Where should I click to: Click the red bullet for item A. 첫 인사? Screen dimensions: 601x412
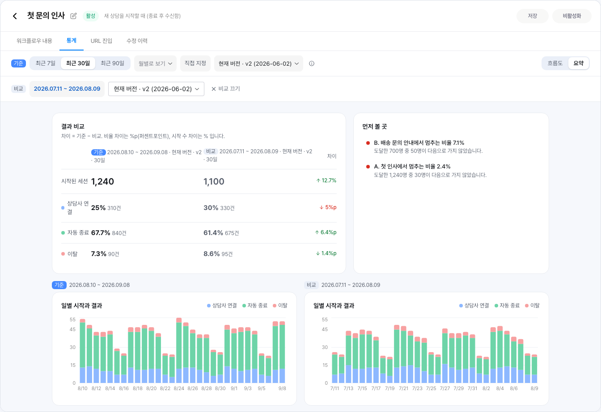click(368, 167)
